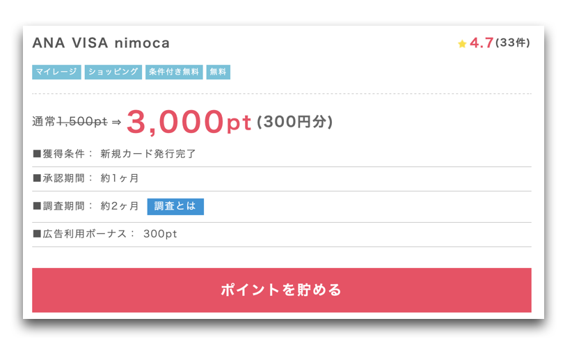Click the 広告利用ボーナス label
The image size is (572, 344).
pos(84,234)
